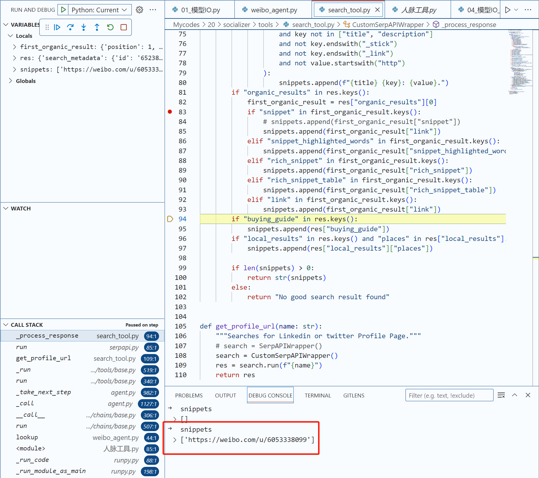The width and height of the screenshot is (539, 478).
Task: Switch to the TERMINAL panel tab
Action: [x=317, y=395]
